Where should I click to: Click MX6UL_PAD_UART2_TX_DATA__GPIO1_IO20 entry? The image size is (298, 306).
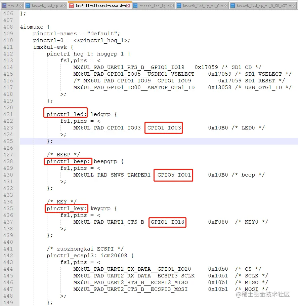132,269
